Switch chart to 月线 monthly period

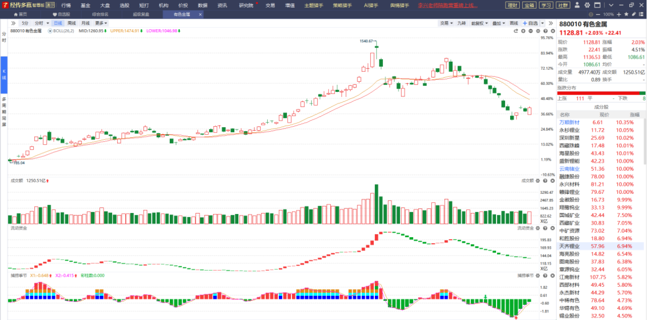86,23
